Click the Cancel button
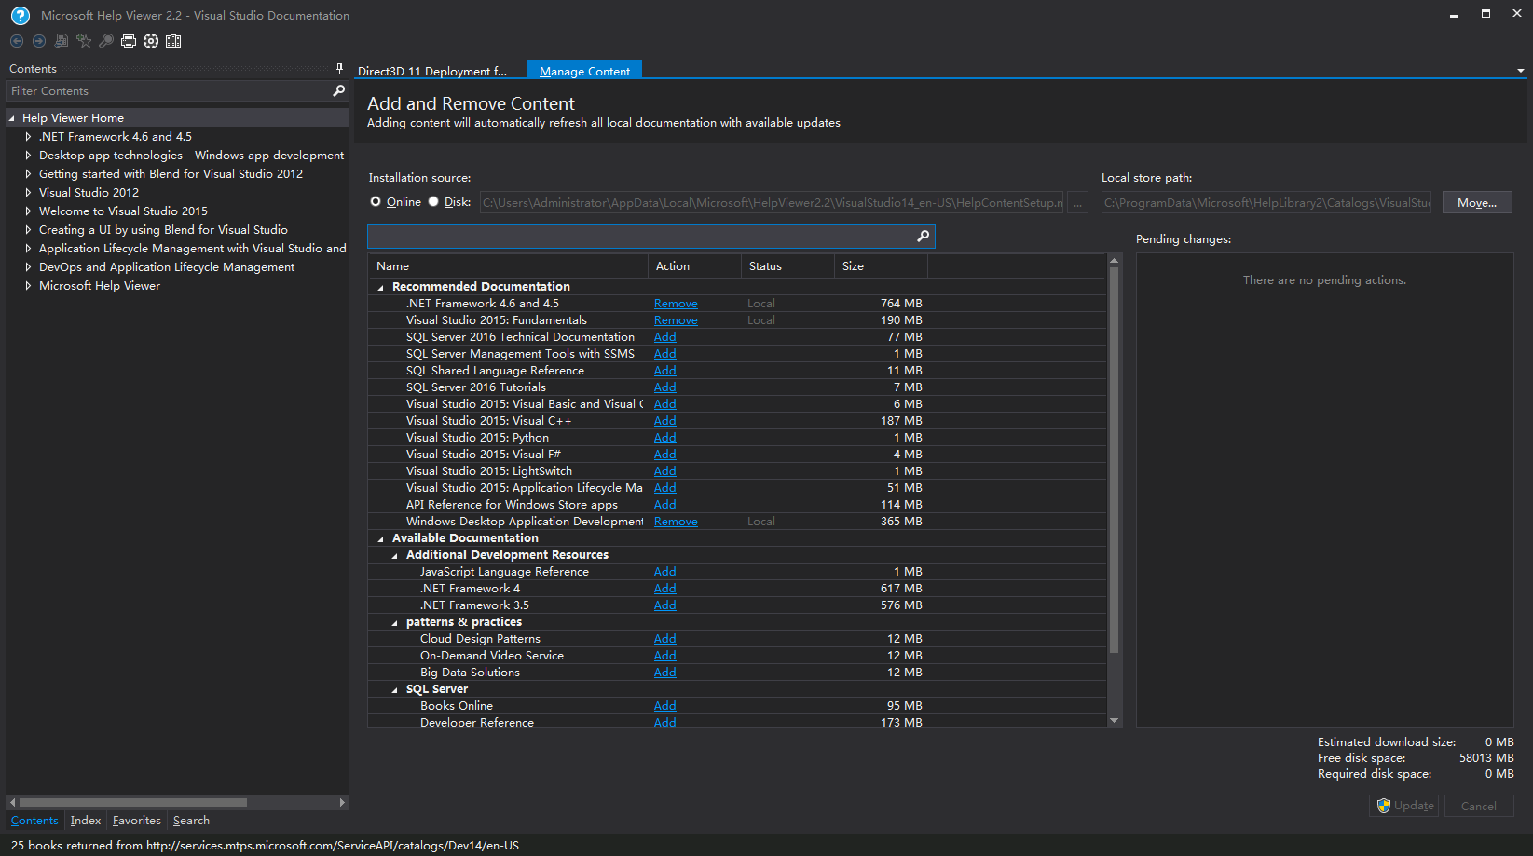 [x=1479, y=806]
